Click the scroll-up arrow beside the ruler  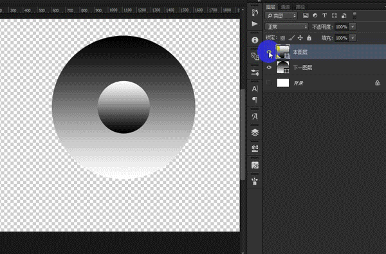243,10
